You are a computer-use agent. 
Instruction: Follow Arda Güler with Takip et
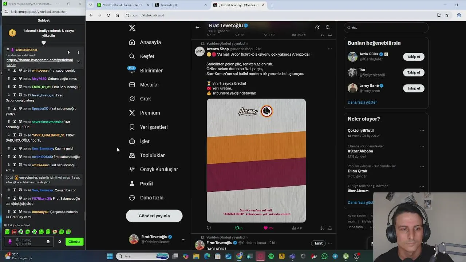pyautogui.click(x=414, y=56)
